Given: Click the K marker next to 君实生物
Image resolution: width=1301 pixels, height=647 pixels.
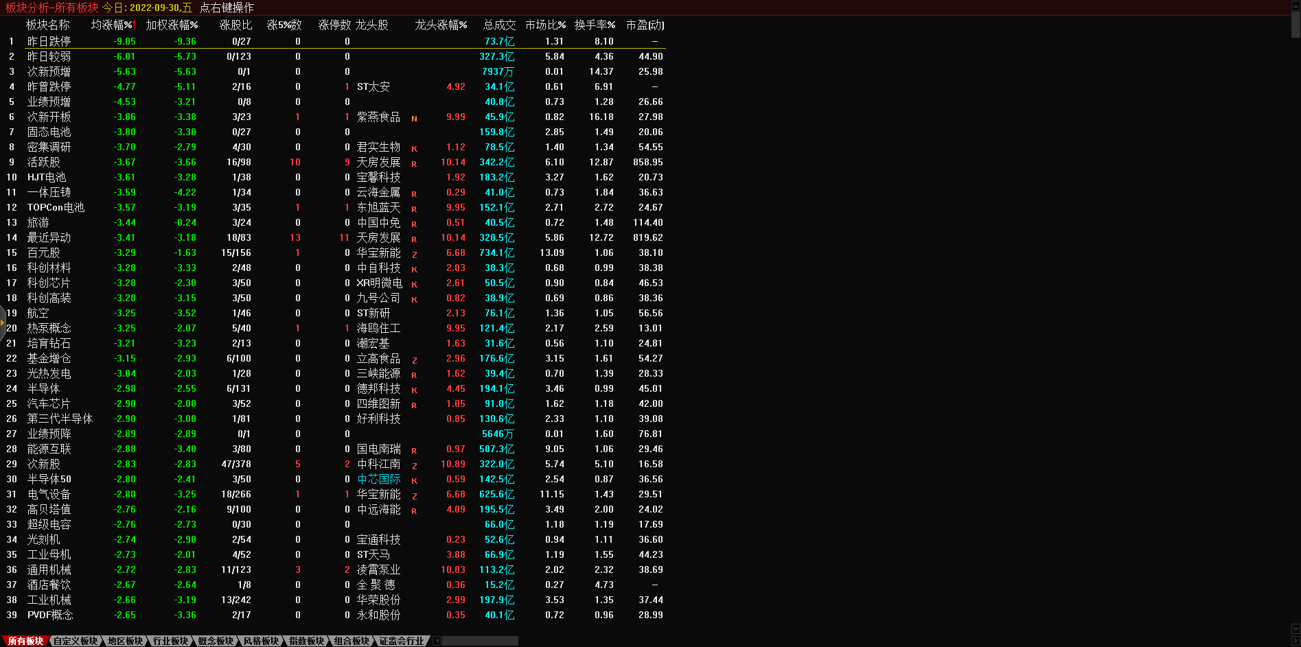Looking at the screenshot, I should pyautogui.click(x=414, y=149).
